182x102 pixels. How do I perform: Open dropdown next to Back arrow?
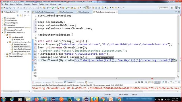point(119,8)
